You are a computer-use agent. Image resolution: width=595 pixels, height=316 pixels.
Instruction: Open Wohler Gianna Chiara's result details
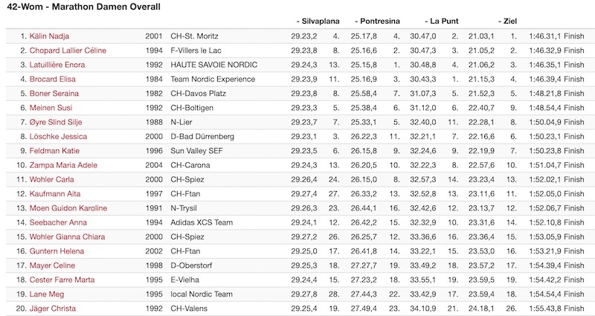67,237
